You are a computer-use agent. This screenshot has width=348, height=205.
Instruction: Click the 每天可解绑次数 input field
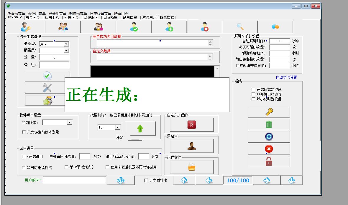pyautogui.click(x=279, y=47)
